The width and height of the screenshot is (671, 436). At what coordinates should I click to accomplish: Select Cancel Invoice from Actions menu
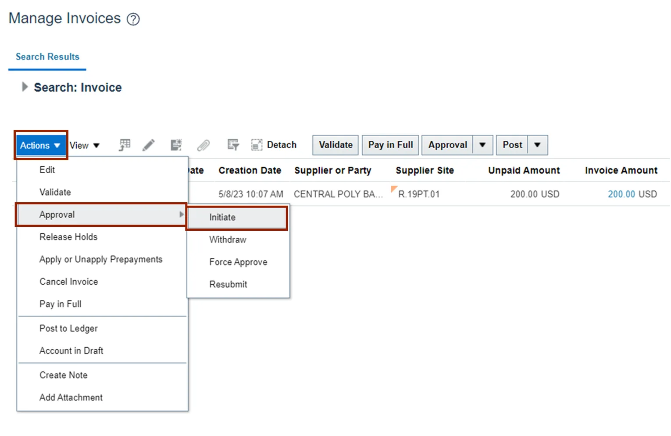[x=69, y=282]
